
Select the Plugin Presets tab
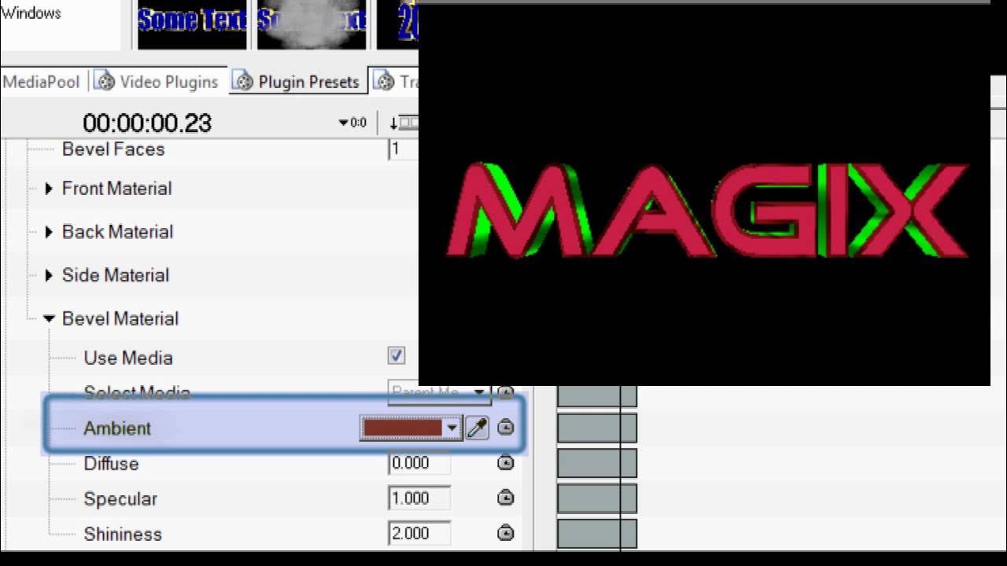297,82
